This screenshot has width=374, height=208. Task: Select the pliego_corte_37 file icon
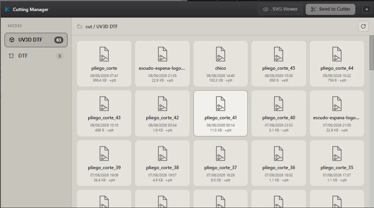point(221,154)
